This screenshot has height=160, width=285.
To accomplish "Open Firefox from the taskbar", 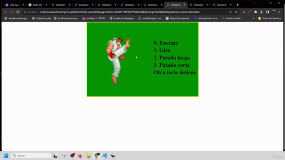I will (80, 156).
